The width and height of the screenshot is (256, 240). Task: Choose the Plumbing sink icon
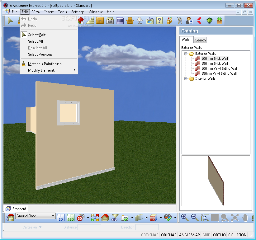pos(150,21)
